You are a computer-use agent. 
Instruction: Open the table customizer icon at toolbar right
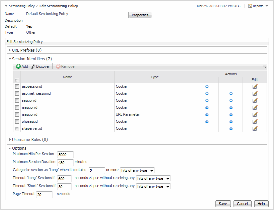coord(265,66)
